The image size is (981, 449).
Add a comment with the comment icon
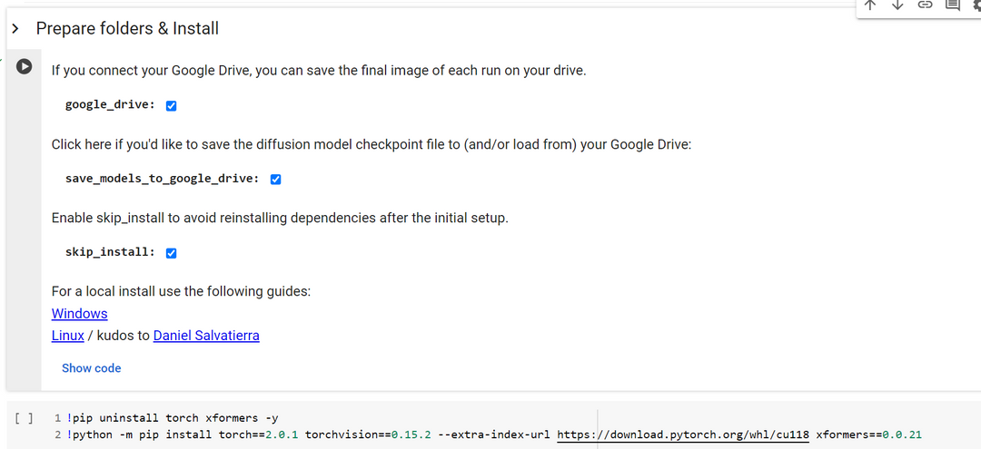coord(952,5)
